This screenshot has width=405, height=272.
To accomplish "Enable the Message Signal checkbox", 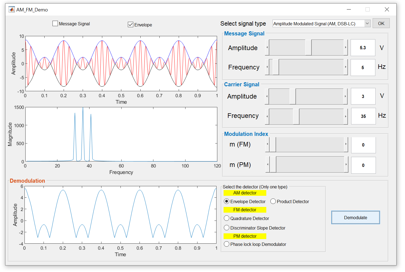I will [55, 23].
